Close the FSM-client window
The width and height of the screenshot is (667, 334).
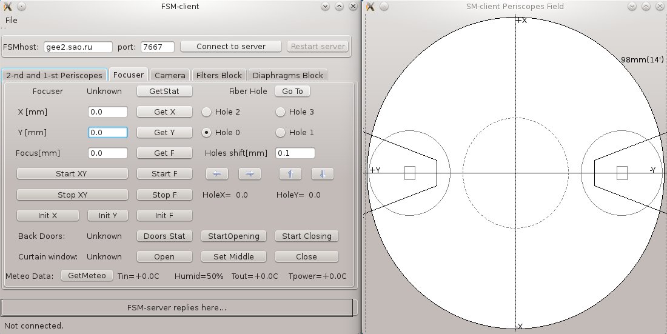pyautogui.click(x=353, y=7)
